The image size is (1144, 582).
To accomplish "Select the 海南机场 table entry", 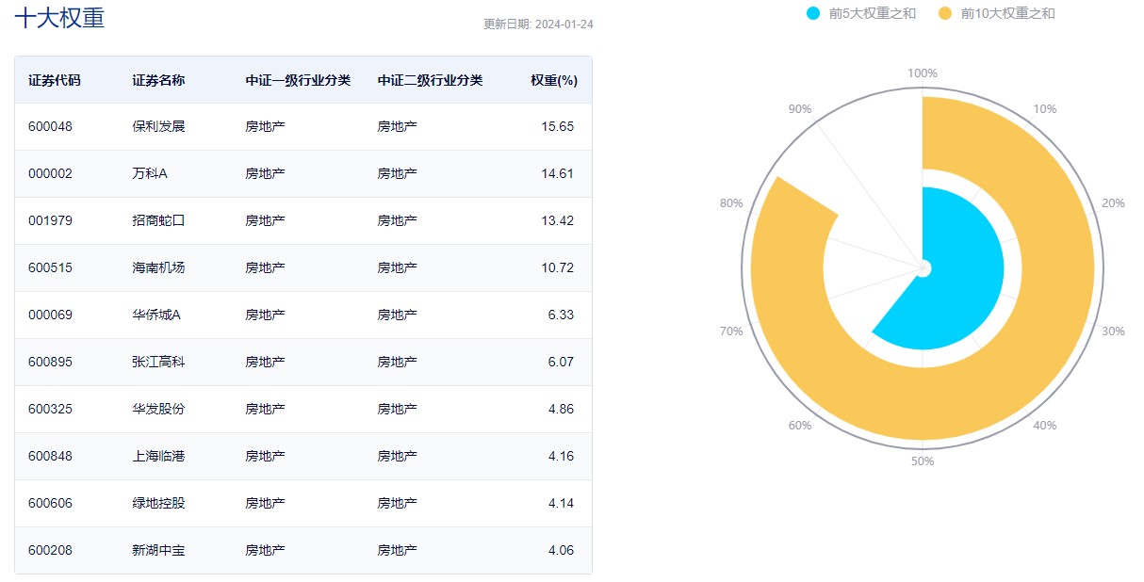I will pyautogui.click(x=158, y=267).
